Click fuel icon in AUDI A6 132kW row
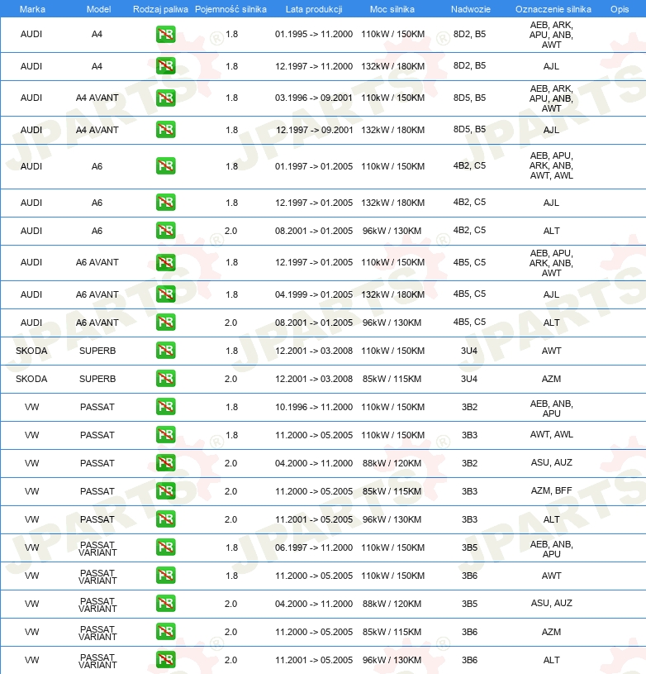This screenshot has height=674, width=646. [x=166, y=203]
